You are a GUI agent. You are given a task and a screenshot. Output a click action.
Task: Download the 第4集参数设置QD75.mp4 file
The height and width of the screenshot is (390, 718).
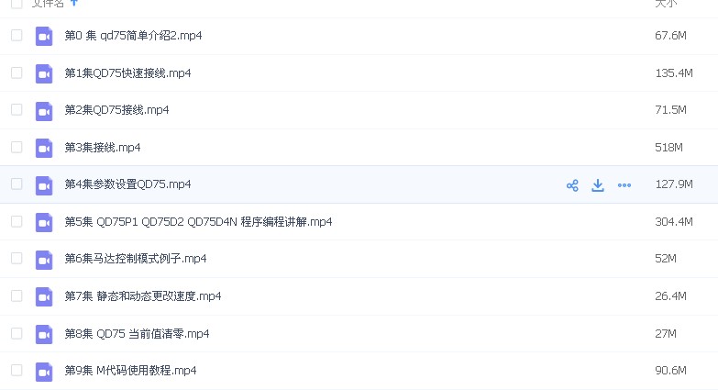pos(598,185)
